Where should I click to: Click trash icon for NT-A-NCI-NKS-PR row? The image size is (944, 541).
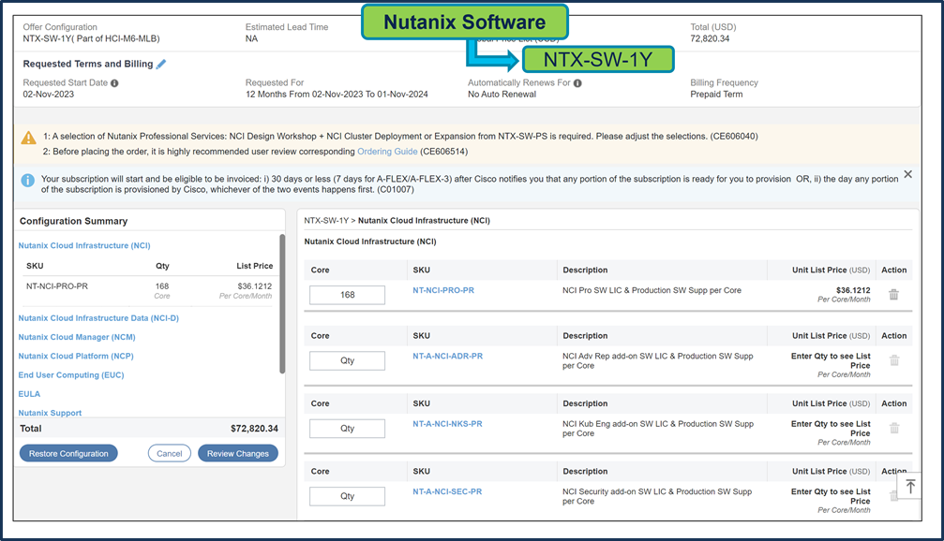tap(894, 428)
